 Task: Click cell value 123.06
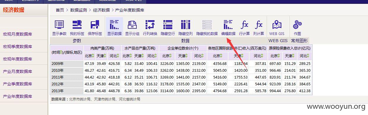[152, 91]
